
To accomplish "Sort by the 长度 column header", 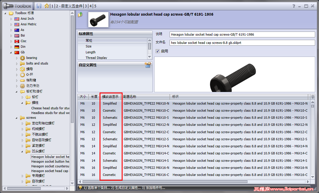I will coord(94,97).
